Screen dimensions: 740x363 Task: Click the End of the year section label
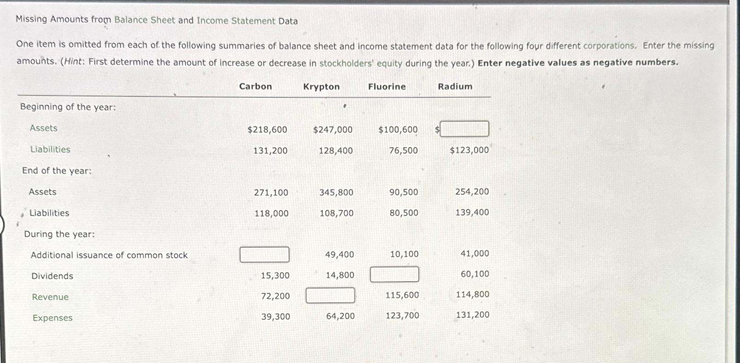[56, 170]
